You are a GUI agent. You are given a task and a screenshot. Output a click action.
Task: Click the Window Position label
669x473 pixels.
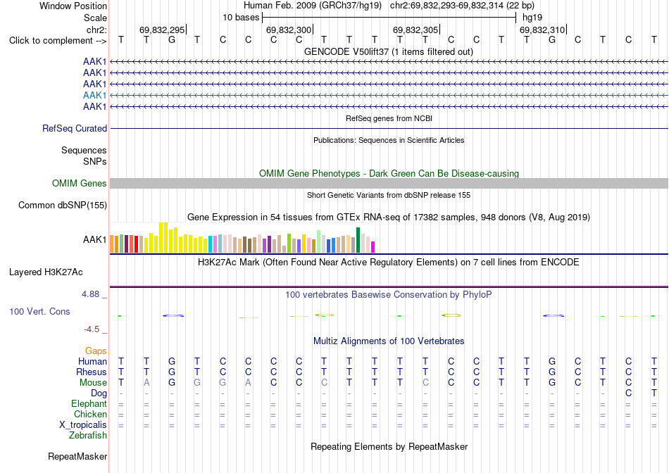click(x=73, y=6)
